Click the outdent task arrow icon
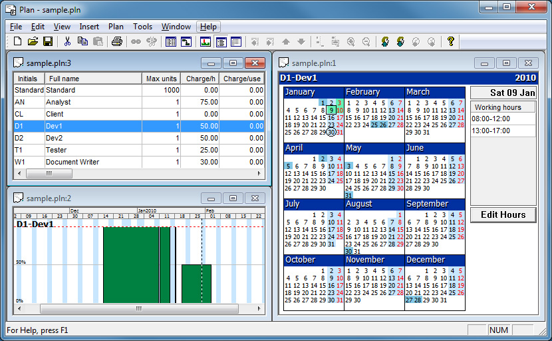The width and height of the screenshot is (552, 341). pyautogui.click(x=255, y=41)
